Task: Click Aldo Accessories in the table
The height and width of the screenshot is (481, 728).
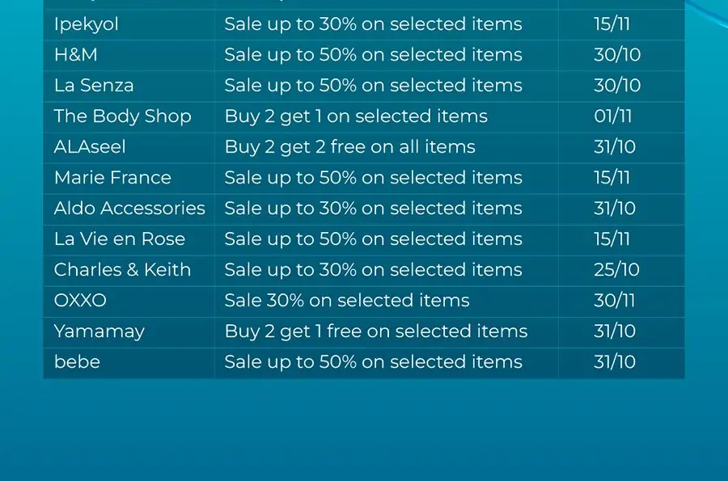Action: [x=129, y=209]
